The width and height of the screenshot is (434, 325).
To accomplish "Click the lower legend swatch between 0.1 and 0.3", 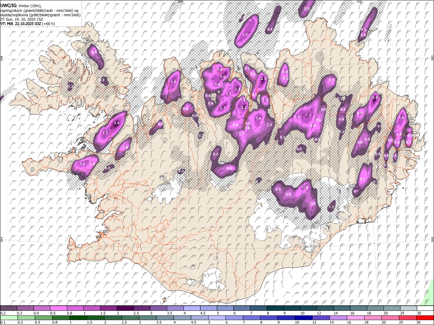I will (x=9, y=318).
